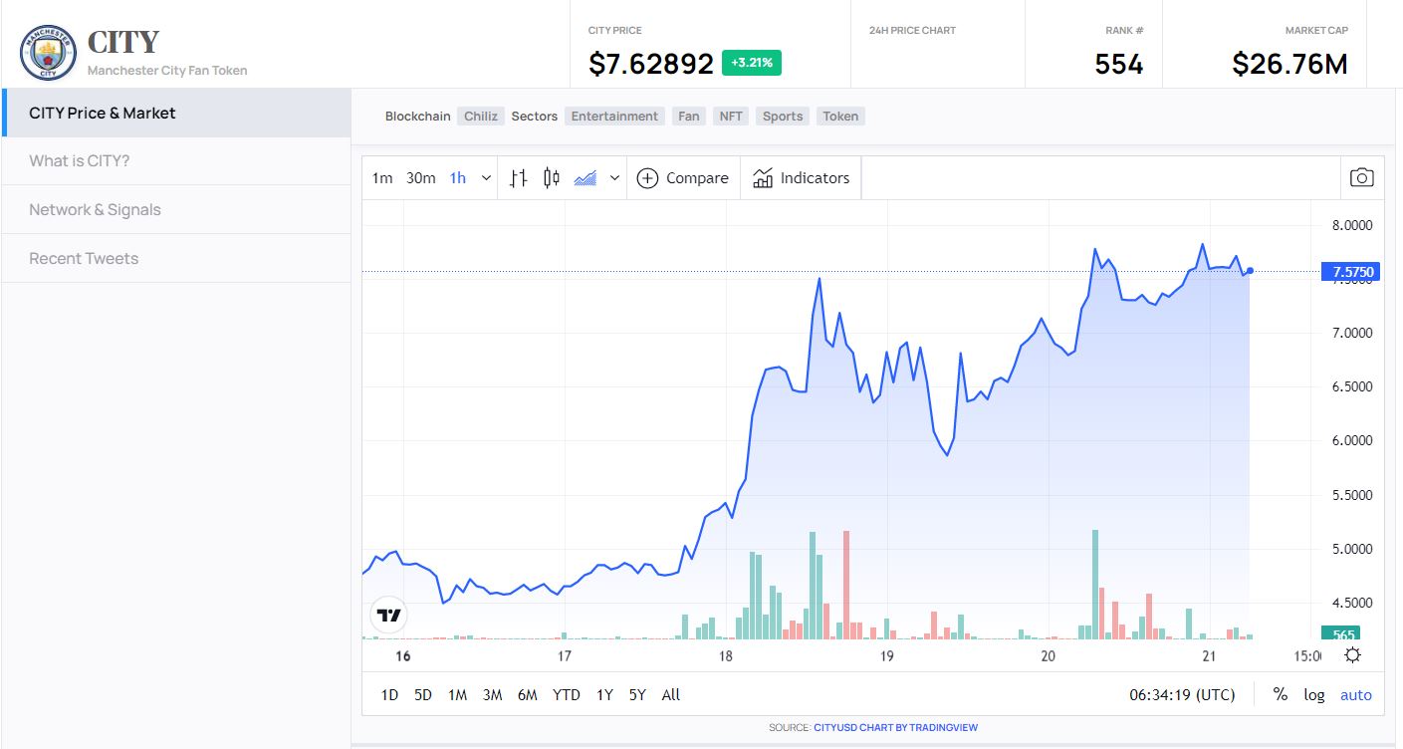The width and height of the screenshot is (1403, 749).
Task: Click the $26.76M market cap value
Action: [1289, 64]
